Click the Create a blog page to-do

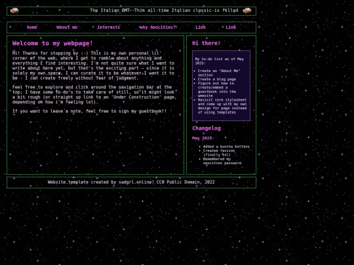(x=217, y=79)
